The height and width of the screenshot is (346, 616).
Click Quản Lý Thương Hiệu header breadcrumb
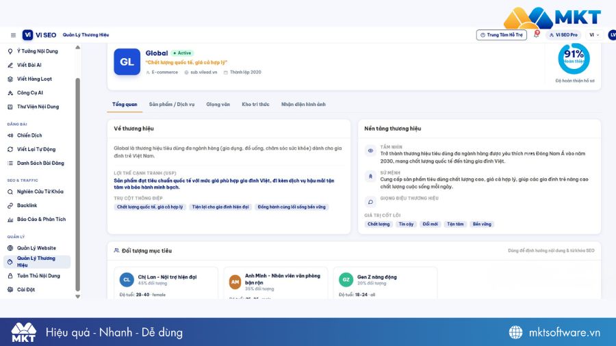86,35
